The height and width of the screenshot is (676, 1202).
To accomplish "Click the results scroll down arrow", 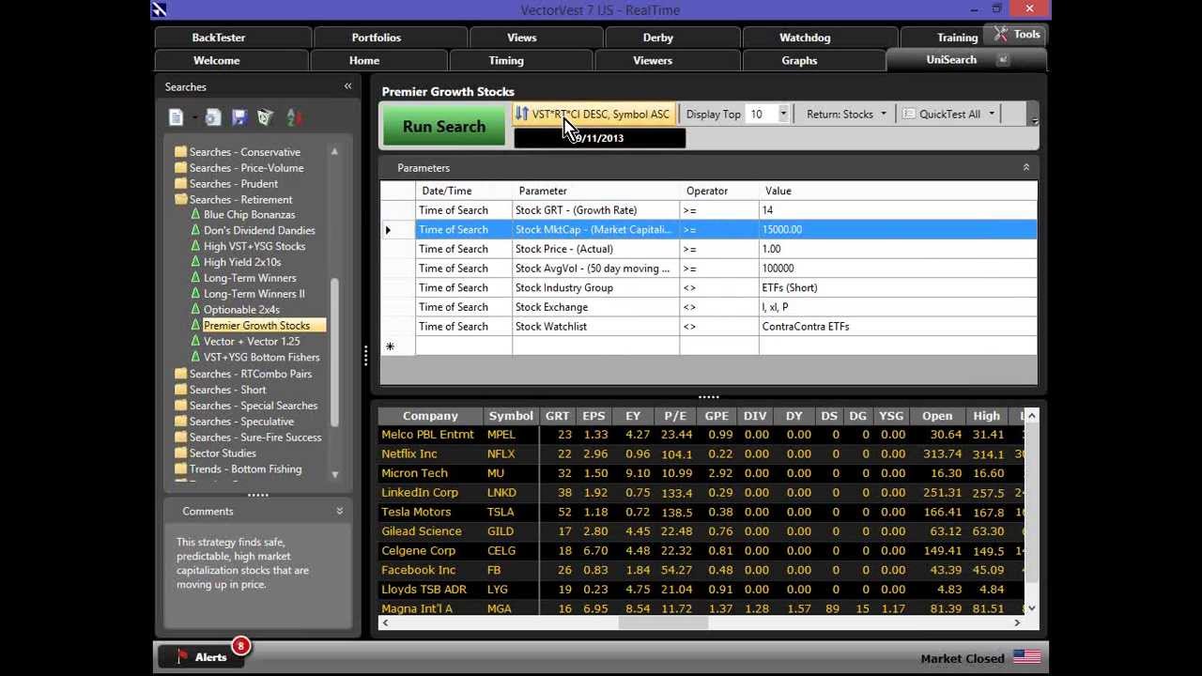I will pyautogui.click(x=1032, y=608).
